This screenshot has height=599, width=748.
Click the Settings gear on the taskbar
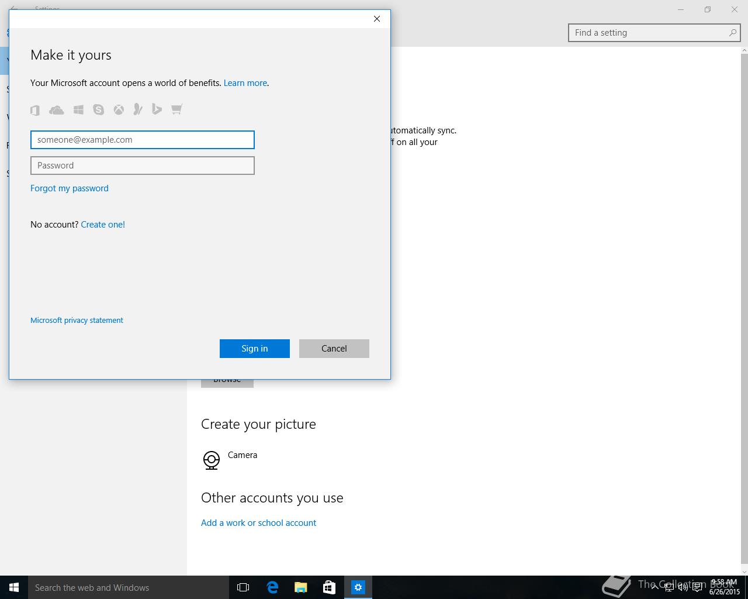358,587
